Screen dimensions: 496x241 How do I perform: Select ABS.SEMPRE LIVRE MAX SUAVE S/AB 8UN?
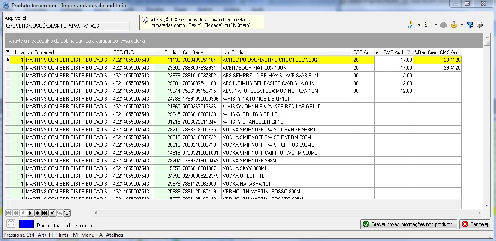(x=287, y=75)
